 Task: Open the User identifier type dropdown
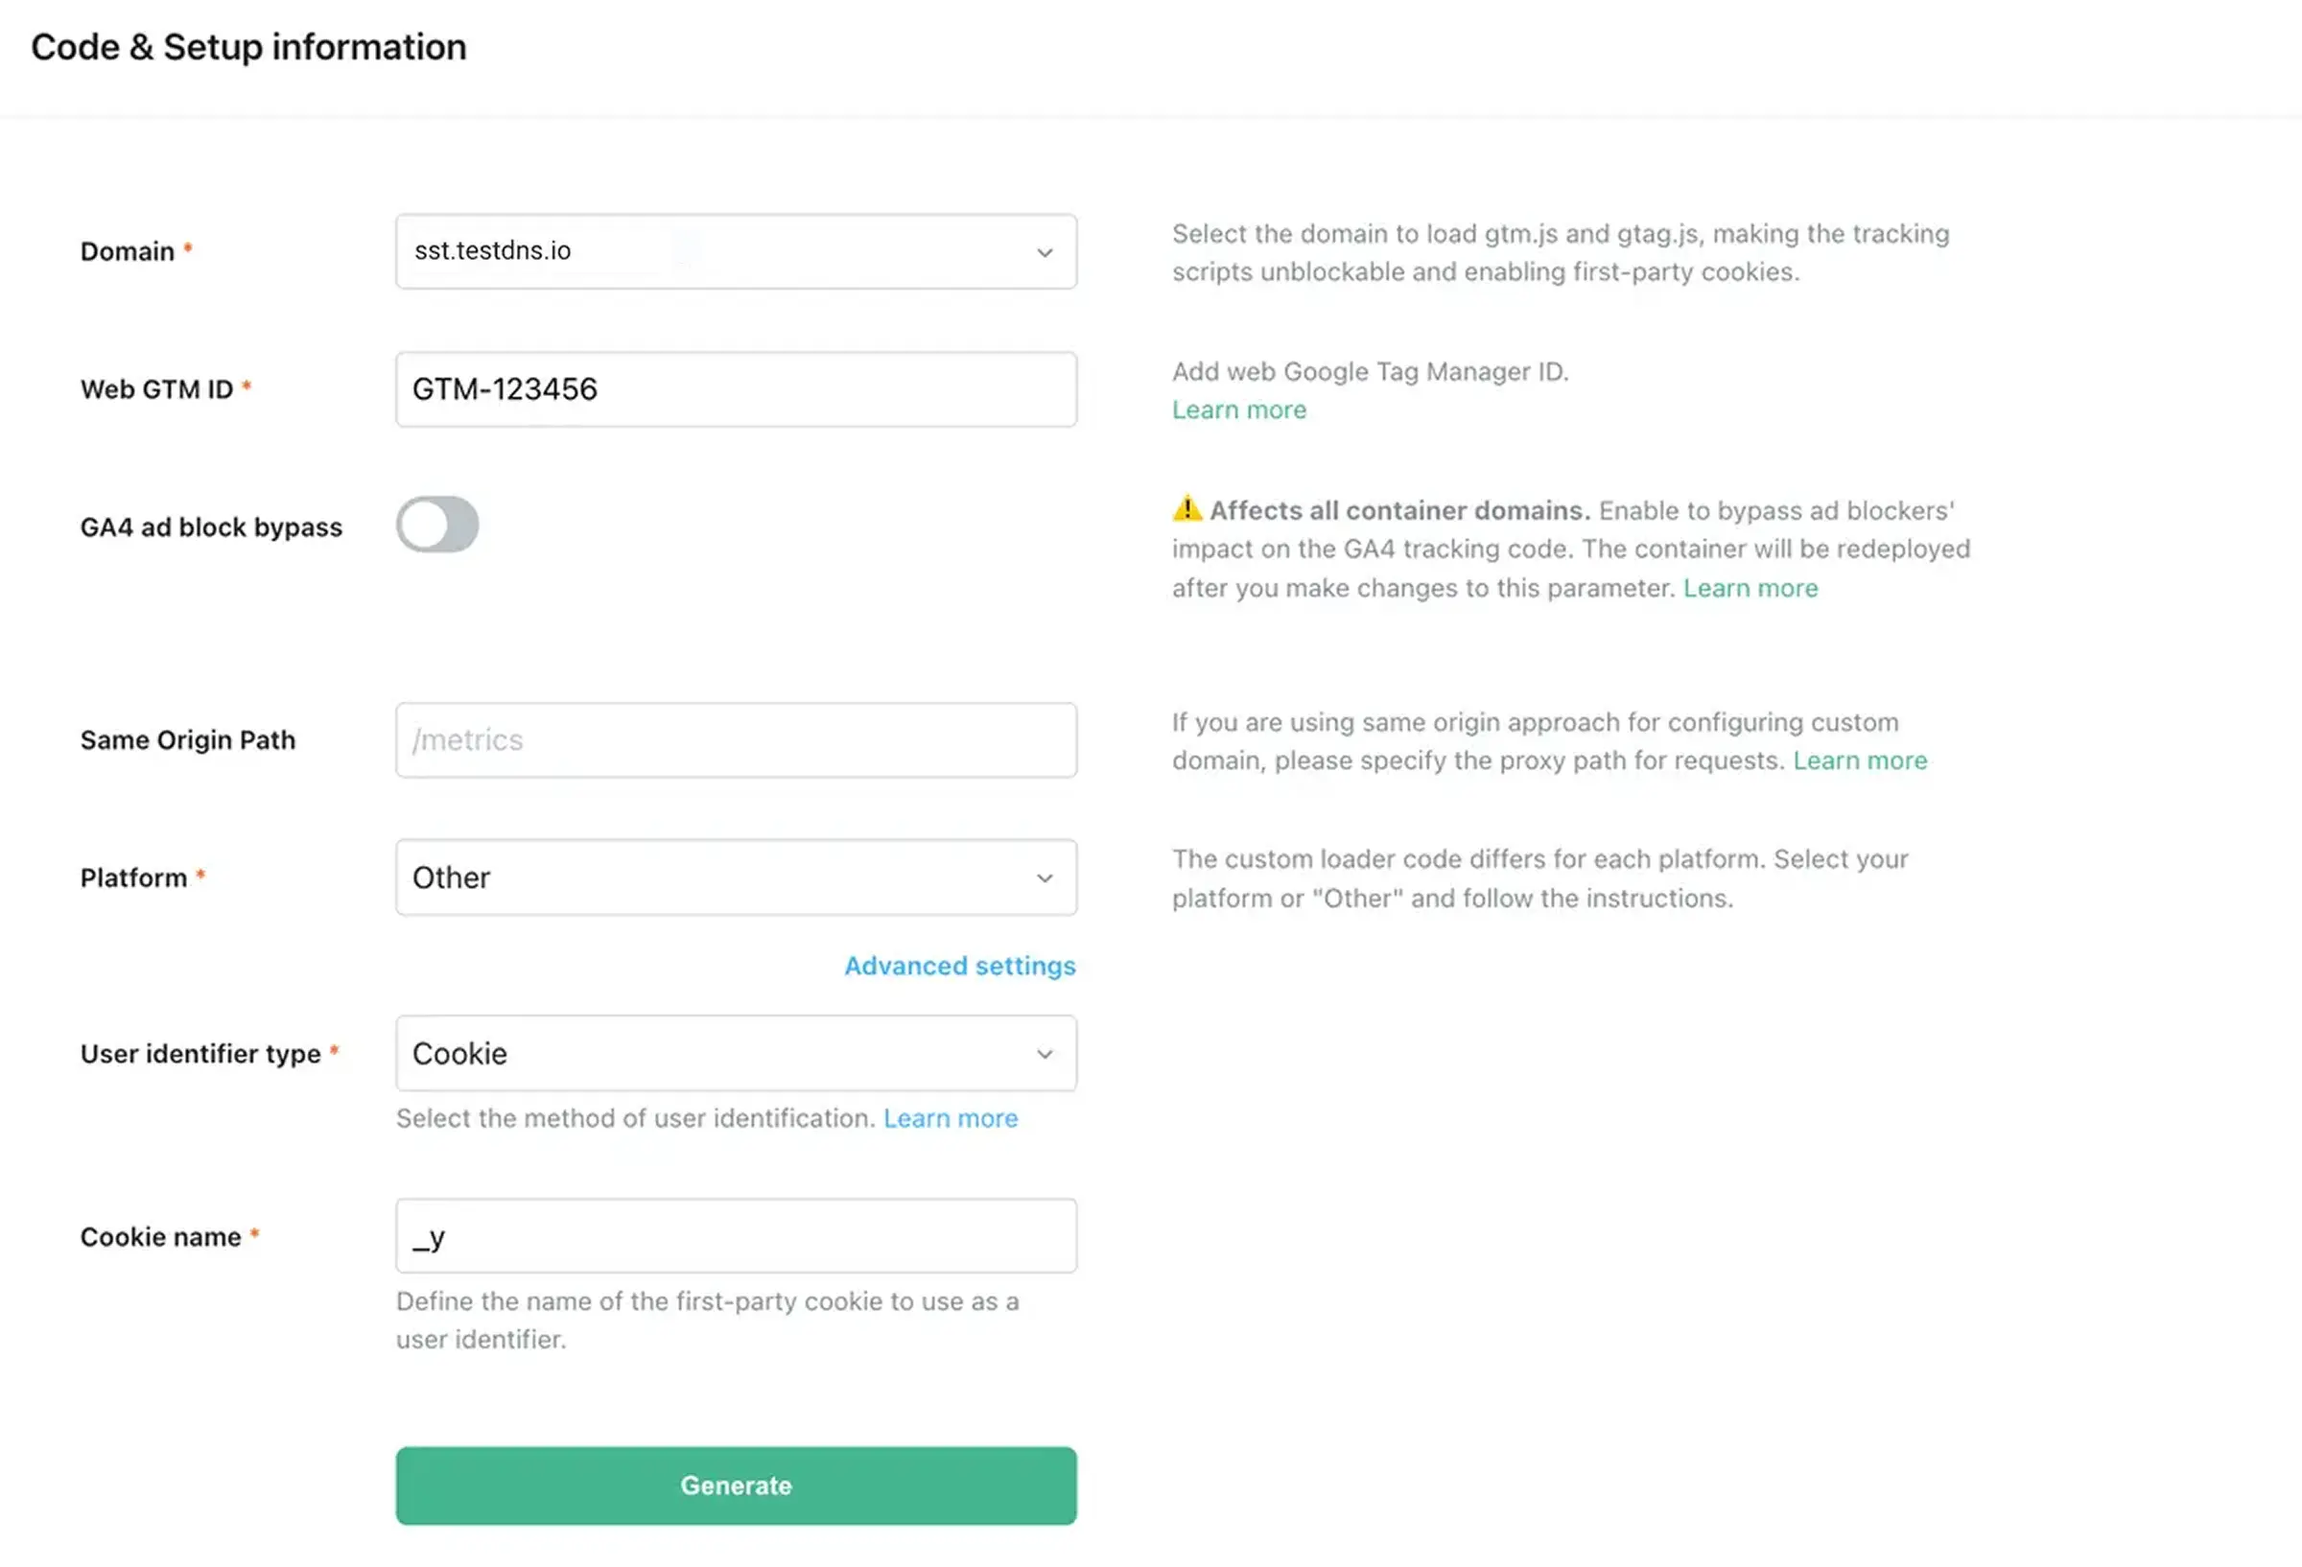[736, 1054]
